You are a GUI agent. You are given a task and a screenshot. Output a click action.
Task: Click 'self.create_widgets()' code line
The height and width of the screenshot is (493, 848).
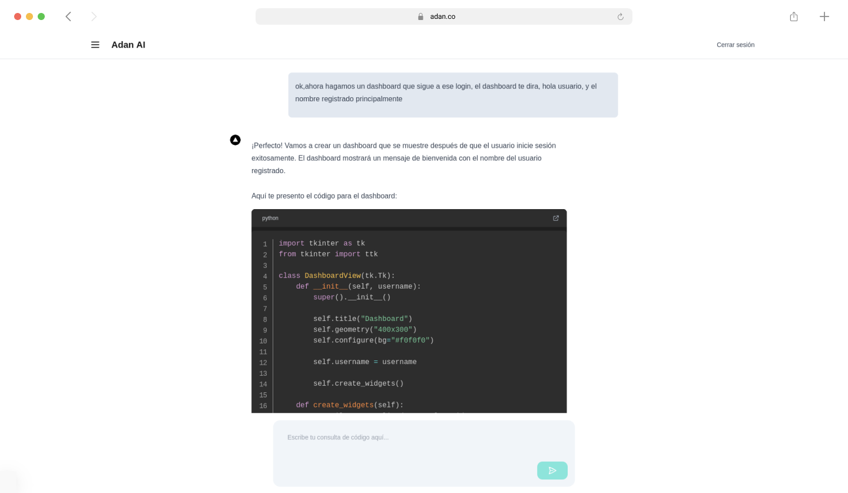point(359,383)
